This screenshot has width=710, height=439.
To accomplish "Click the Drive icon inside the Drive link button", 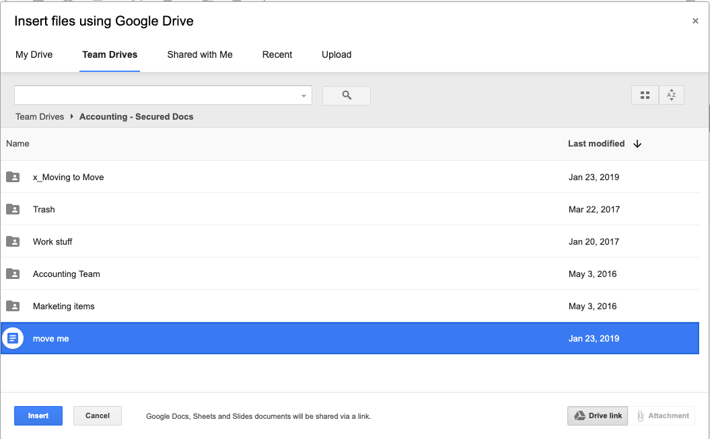I will coord(580,415).
